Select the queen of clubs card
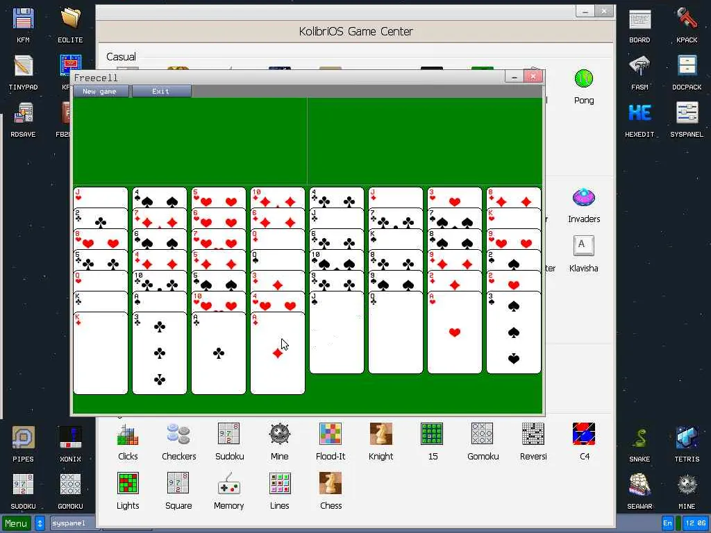The width and height of the screenshot is (711, 533). [x=395, y=333]
